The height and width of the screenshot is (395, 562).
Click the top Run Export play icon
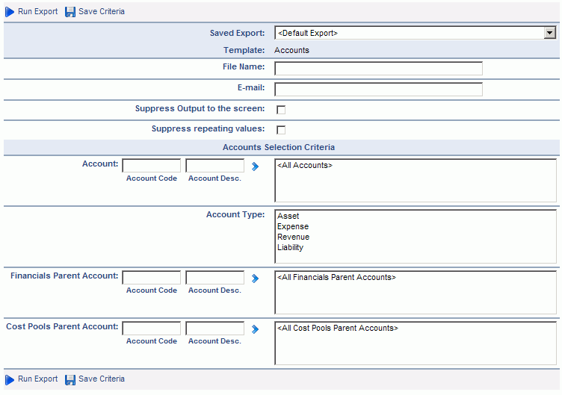[x=10, y=12]
